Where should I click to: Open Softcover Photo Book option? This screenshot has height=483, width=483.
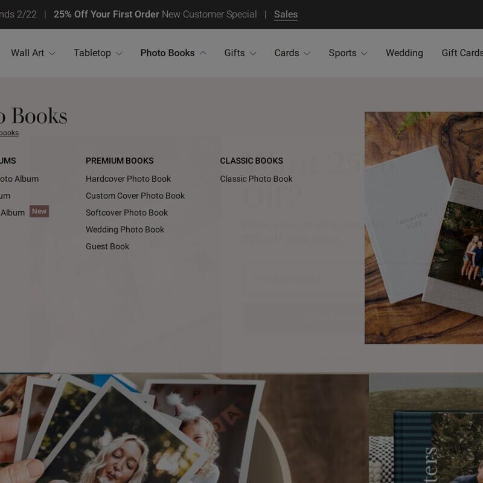click(x=127, y=213)
